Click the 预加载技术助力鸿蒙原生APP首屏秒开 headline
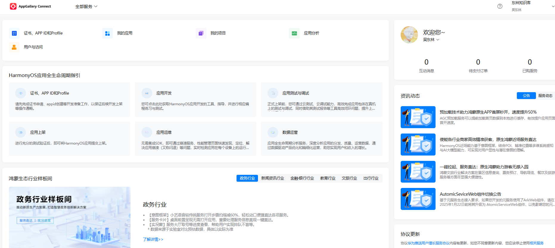The image size is (555, 248). click(488, 112)
